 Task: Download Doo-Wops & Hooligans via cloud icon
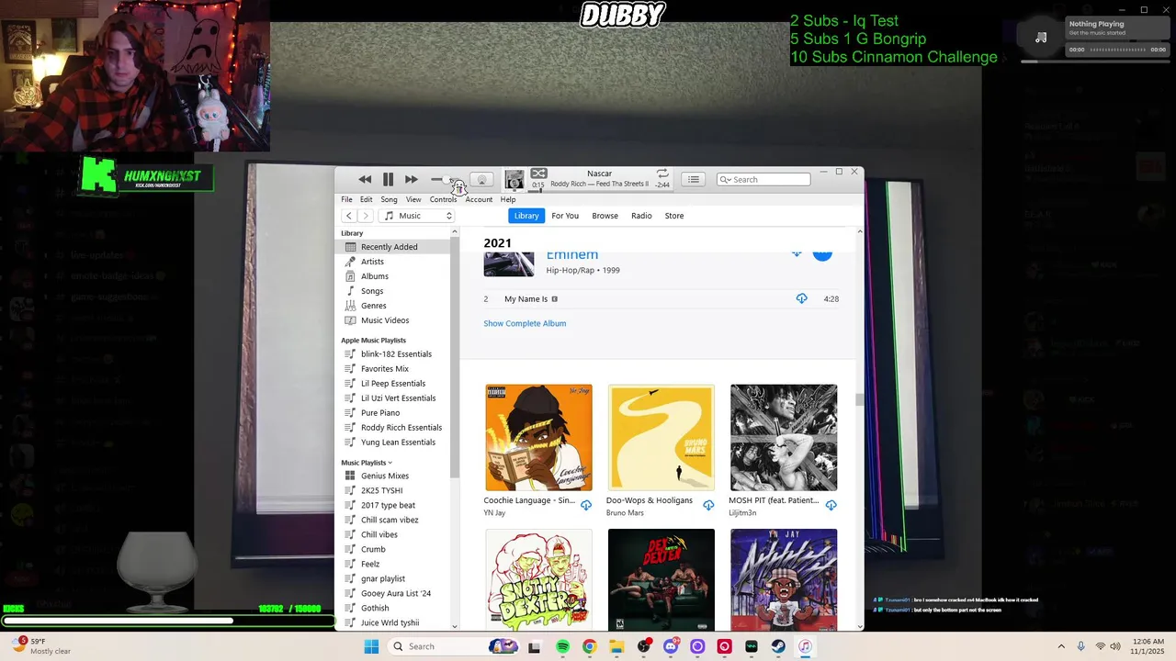[708, 505]
